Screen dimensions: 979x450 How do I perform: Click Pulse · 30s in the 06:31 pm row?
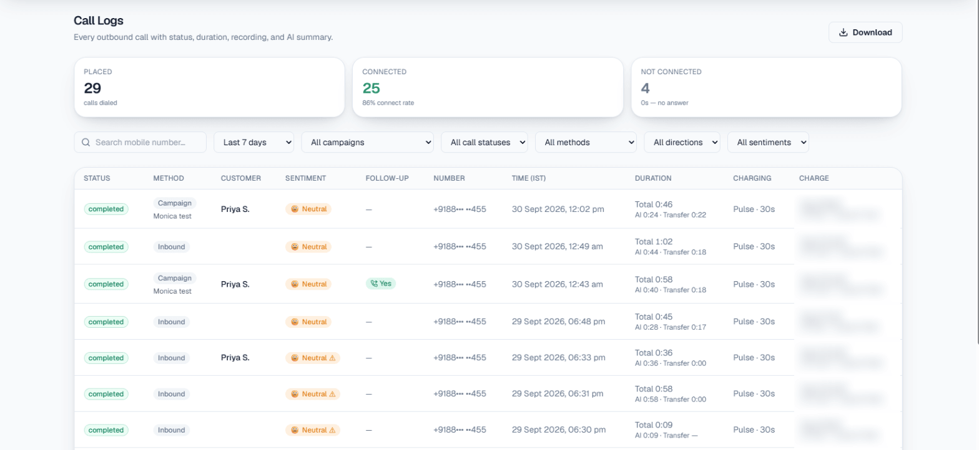[x=754, y=394]
